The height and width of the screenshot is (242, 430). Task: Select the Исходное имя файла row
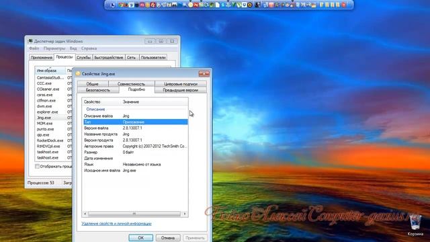point(136,170)
